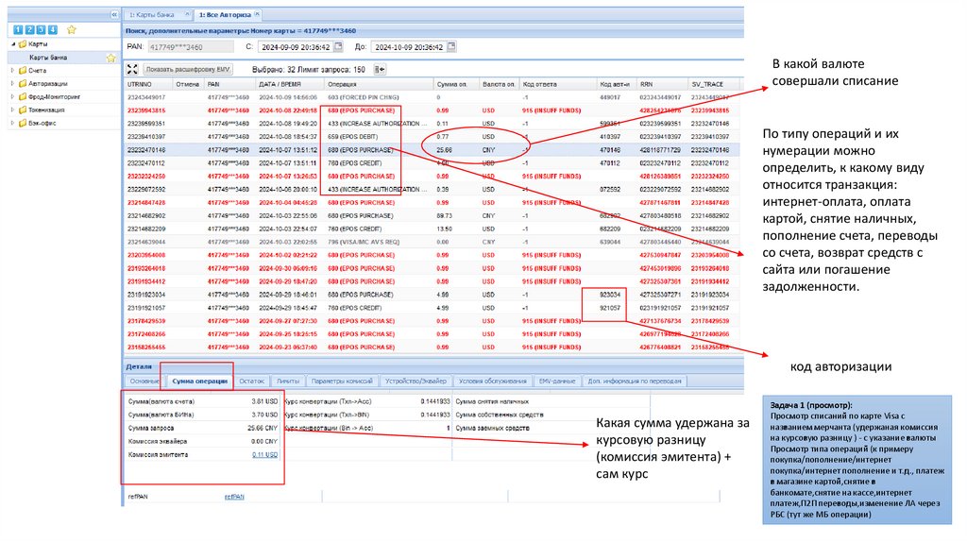Sort by the UTRNNO column header

point(146,84)
